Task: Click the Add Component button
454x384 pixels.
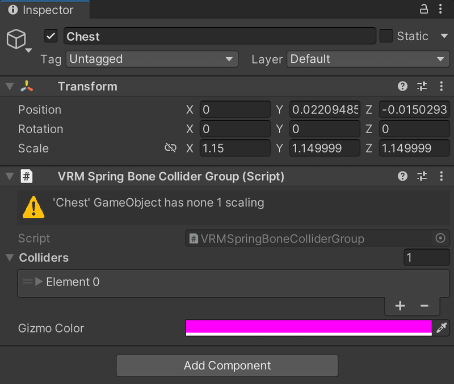Action: pos(227,365)
